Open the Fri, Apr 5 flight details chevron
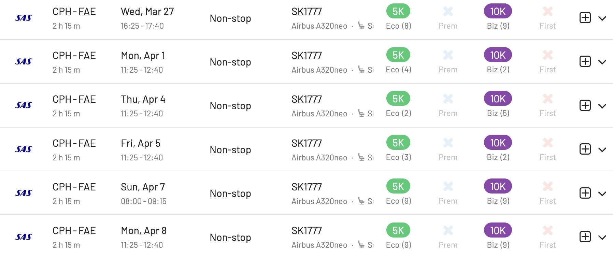 [x=602, y=150]
